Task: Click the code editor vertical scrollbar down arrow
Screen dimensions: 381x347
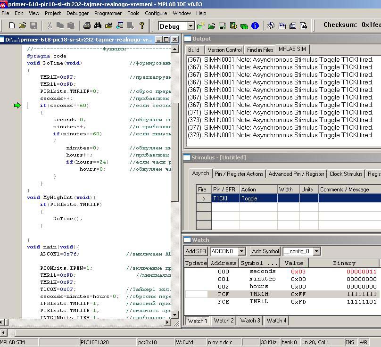Action: click(174, 314)
